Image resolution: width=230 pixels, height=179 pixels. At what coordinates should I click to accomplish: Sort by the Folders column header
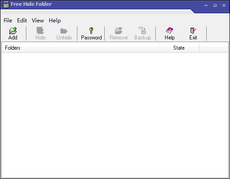[x=81, y=48]
